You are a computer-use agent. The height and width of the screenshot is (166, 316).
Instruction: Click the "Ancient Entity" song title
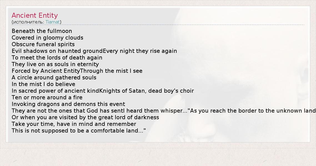click(x=35, y=15)
